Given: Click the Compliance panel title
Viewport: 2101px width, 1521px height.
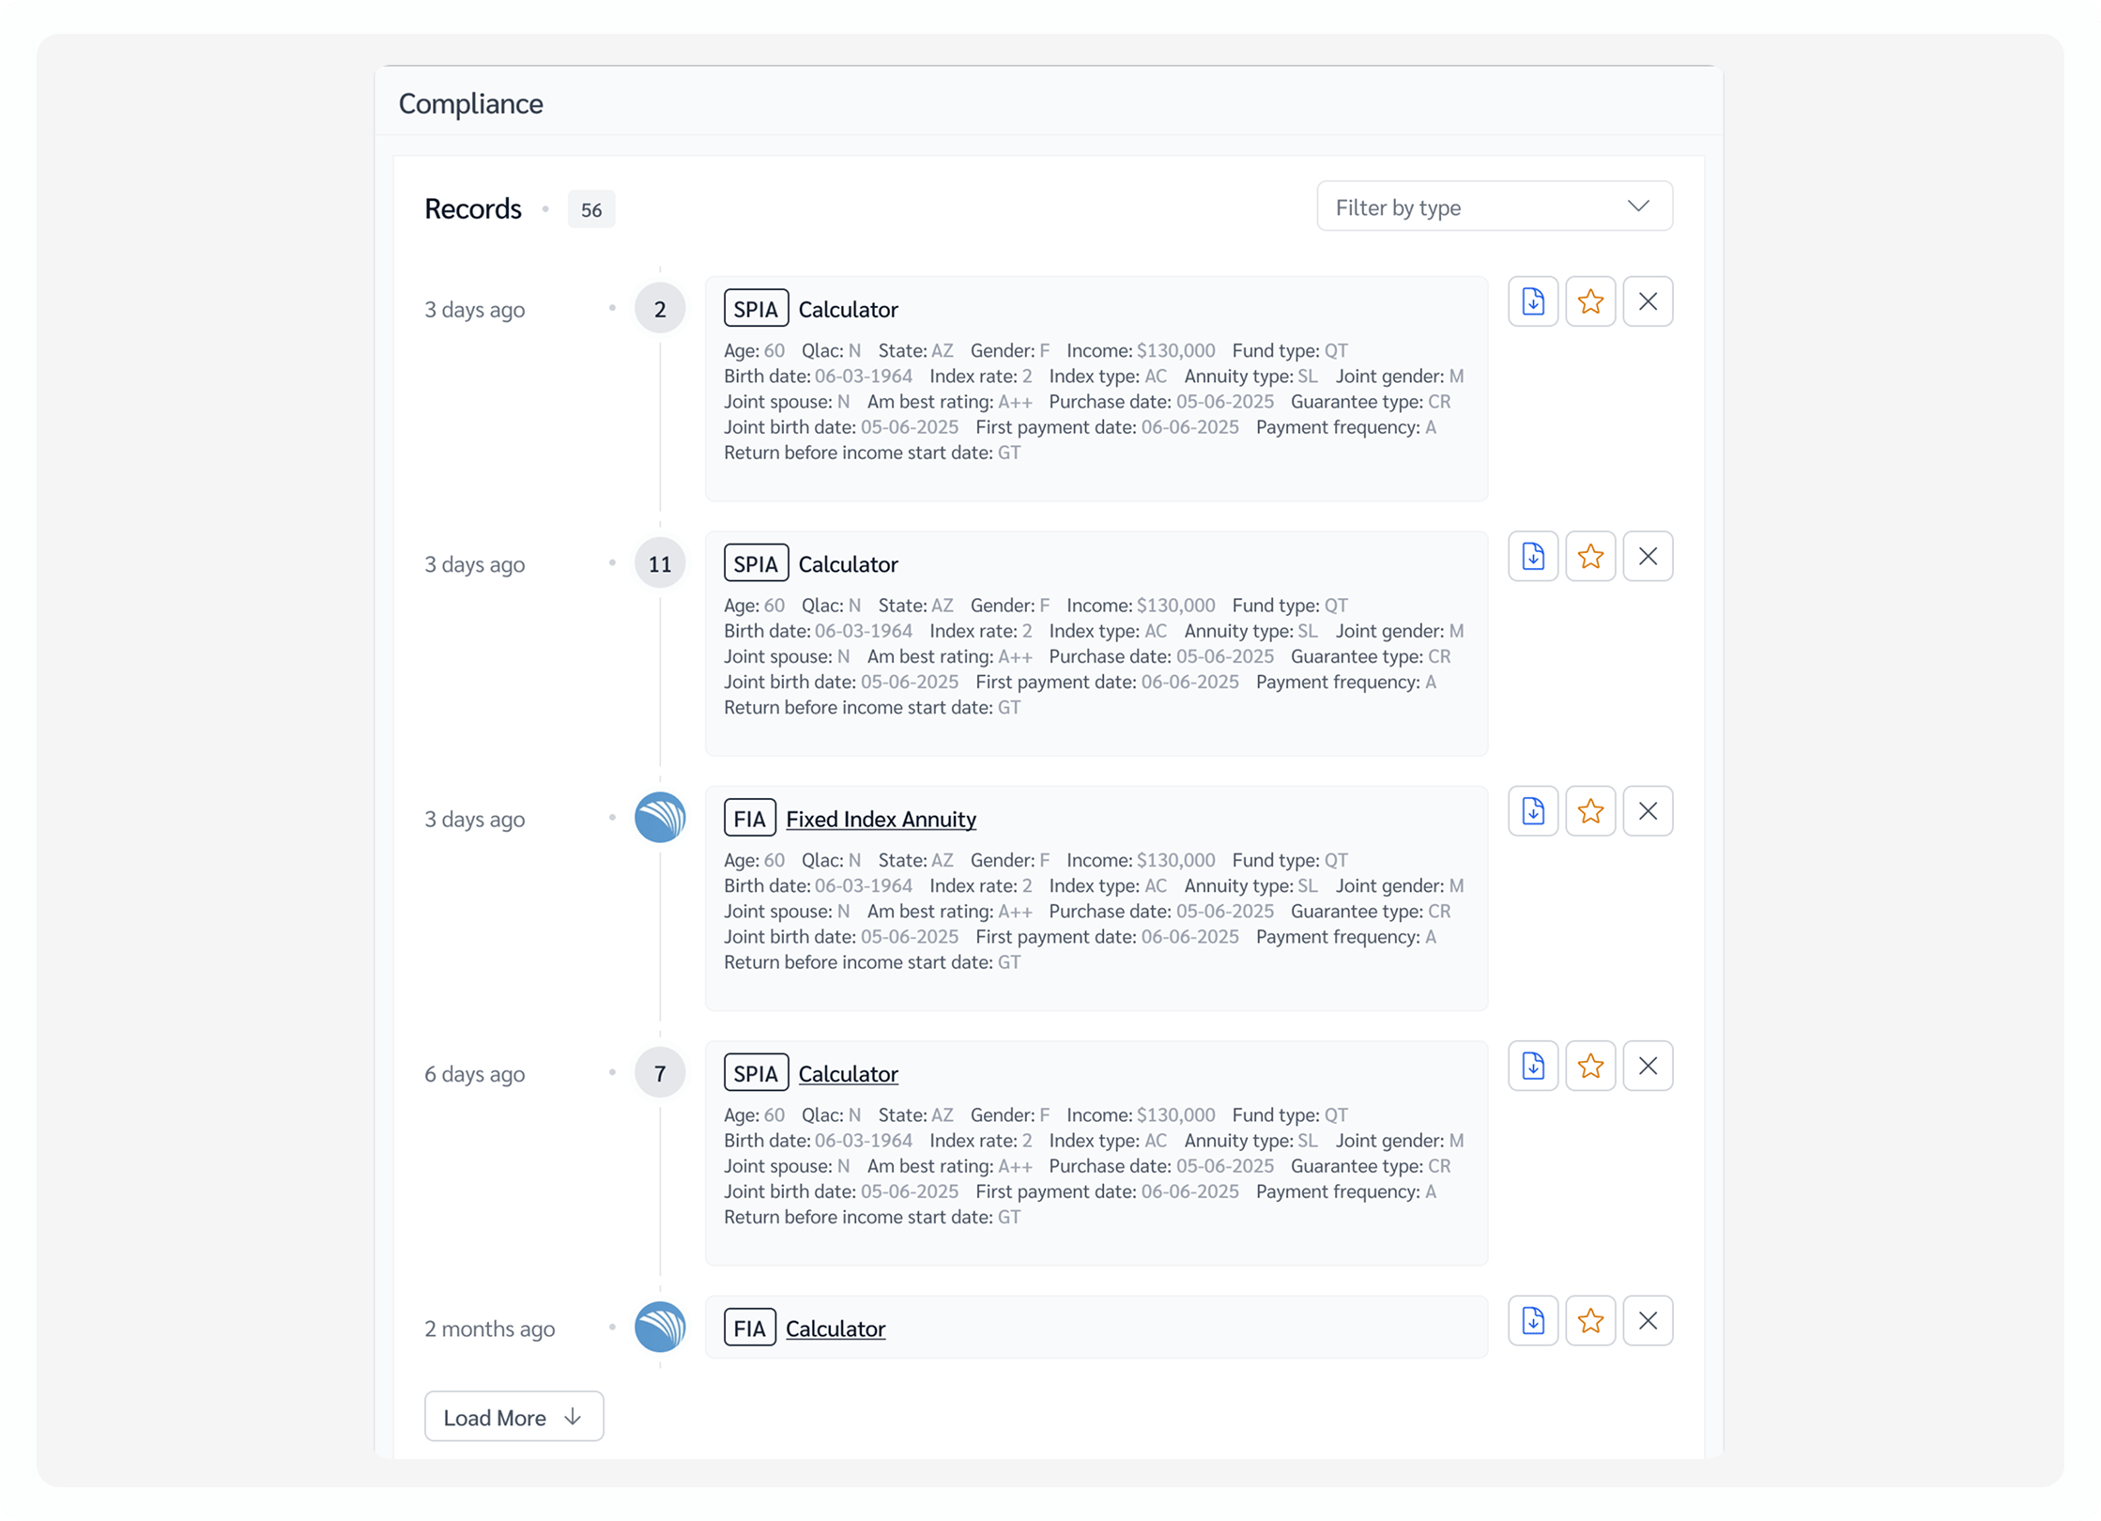Looking at the screenshot, I should (470, 103).
